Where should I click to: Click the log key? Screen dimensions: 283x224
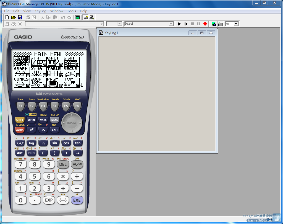32,143
